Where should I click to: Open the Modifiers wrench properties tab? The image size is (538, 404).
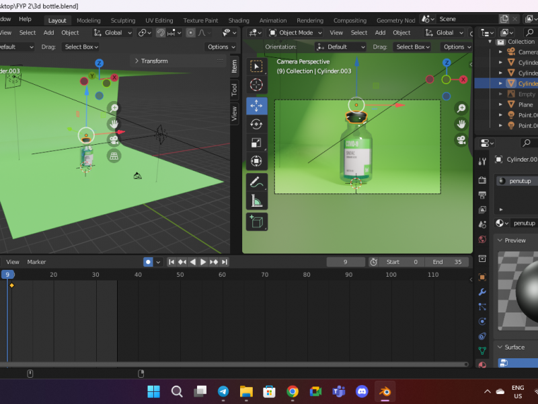(482, 292)
